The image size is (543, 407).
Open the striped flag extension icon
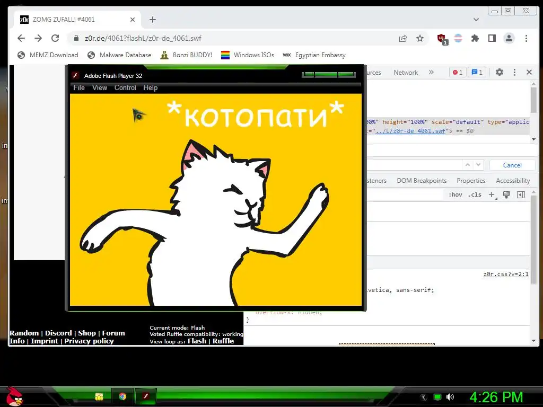pyautogui.click(x=458, y=38)
